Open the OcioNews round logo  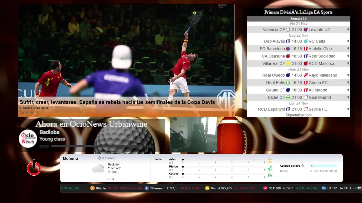coord(28,139)
